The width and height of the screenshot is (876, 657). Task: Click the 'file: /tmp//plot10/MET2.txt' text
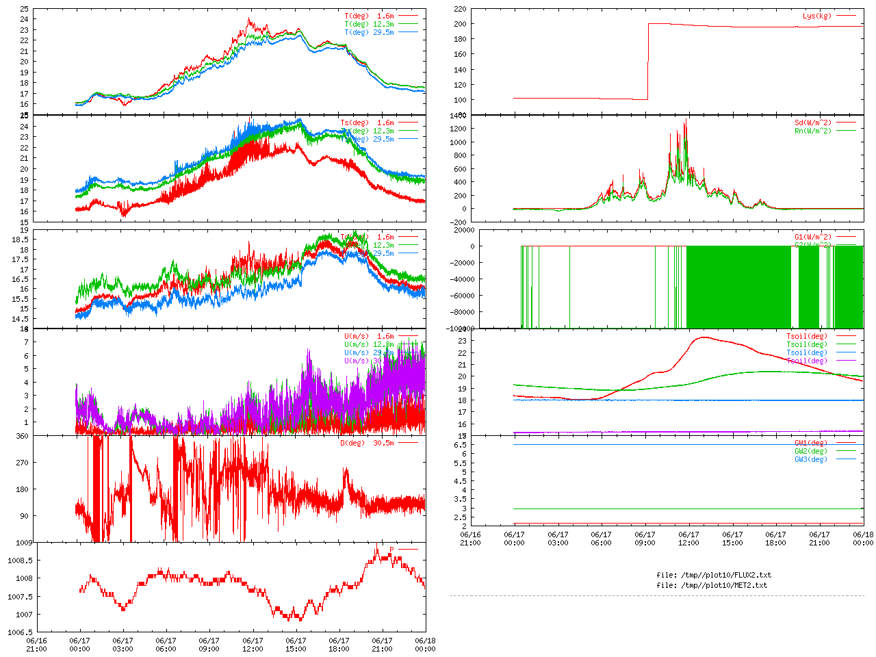tap(712, 585)
